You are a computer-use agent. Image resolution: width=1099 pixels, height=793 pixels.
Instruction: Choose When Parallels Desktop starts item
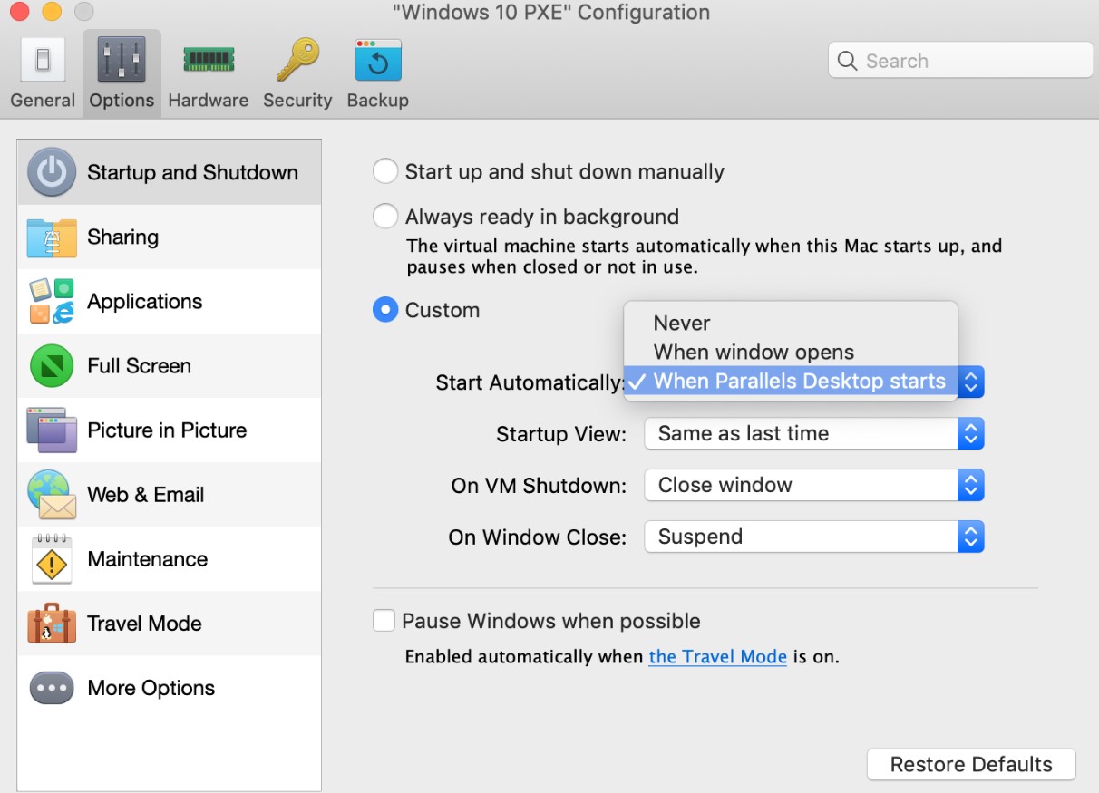tap(791, 382)
